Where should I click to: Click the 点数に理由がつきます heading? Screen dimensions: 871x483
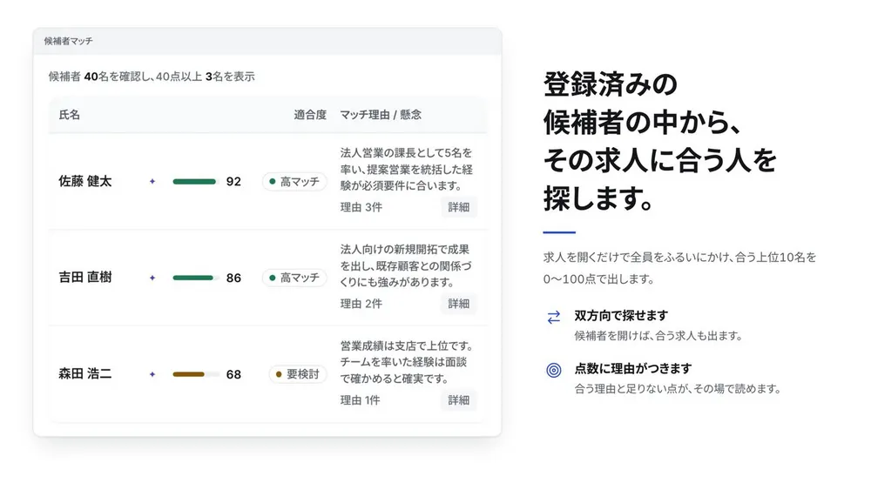[x=632, y=369]
